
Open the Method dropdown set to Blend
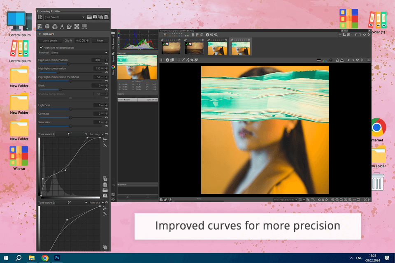[x=79, y=53]
